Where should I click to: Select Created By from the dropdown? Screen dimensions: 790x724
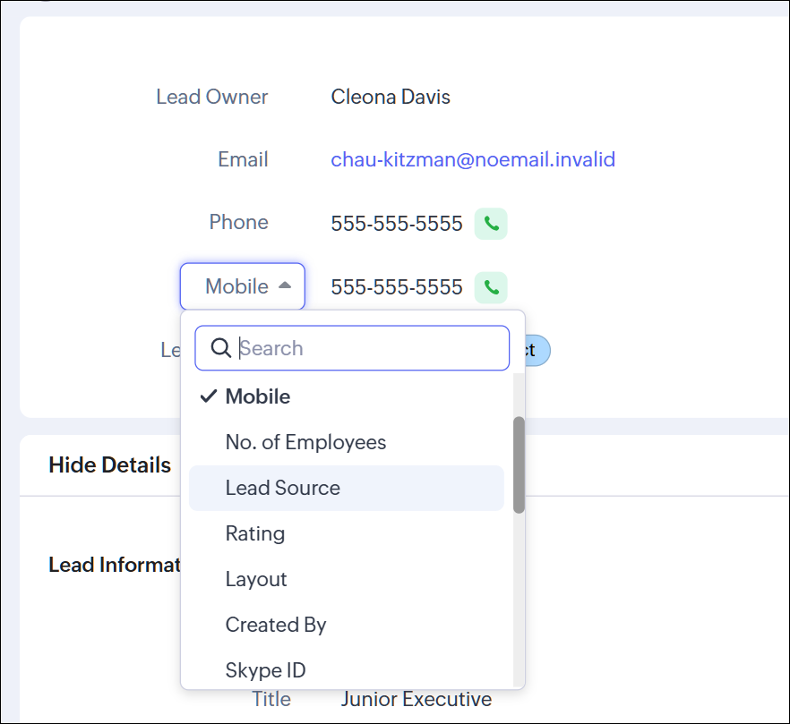pyautogui.click(x=276, y=625)
